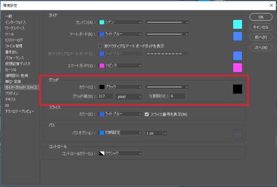Click the path option preview swatch
This screenshot has width=277, height=187.
click(x=238, y=134)
